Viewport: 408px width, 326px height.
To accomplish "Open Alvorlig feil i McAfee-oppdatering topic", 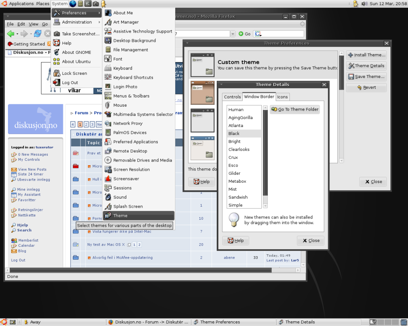I will click(123, 258).
